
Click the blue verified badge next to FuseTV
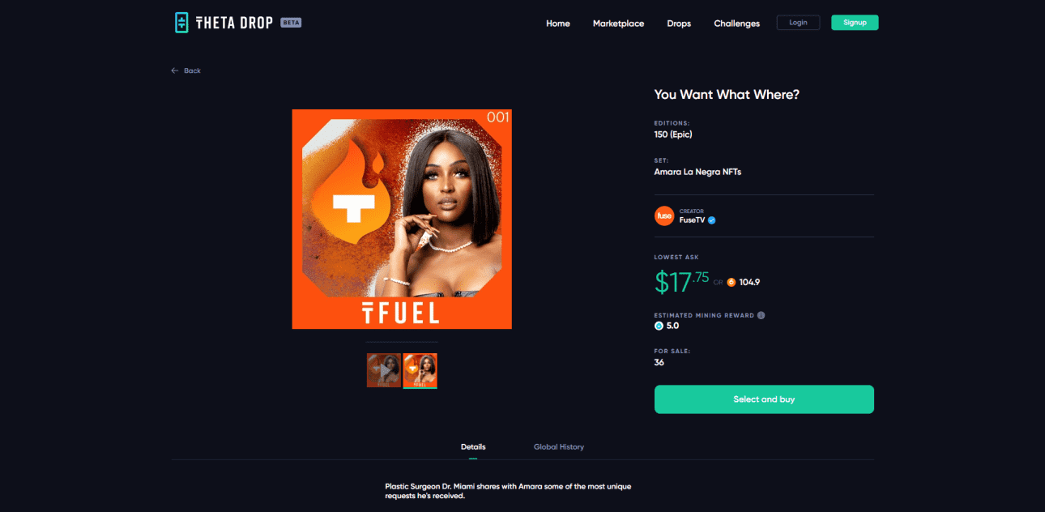(712, 220)
